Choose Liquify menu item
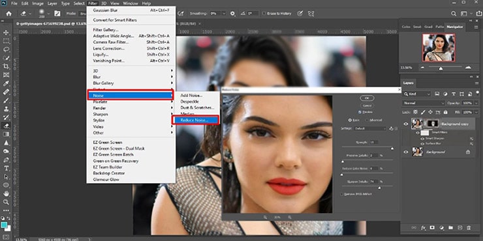The height and width of the screenshot is (241, 483). pos(131,55)
